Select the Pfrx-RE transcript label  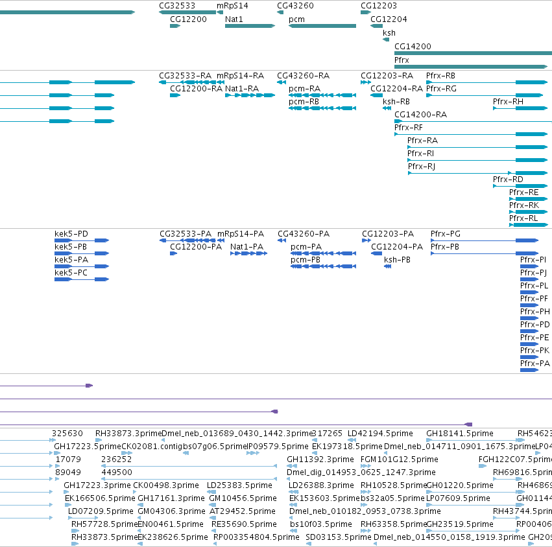(524, 192)
